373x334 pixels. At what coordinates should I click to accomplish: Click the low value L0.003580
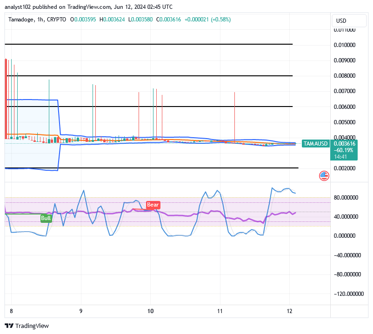point(140,20)
